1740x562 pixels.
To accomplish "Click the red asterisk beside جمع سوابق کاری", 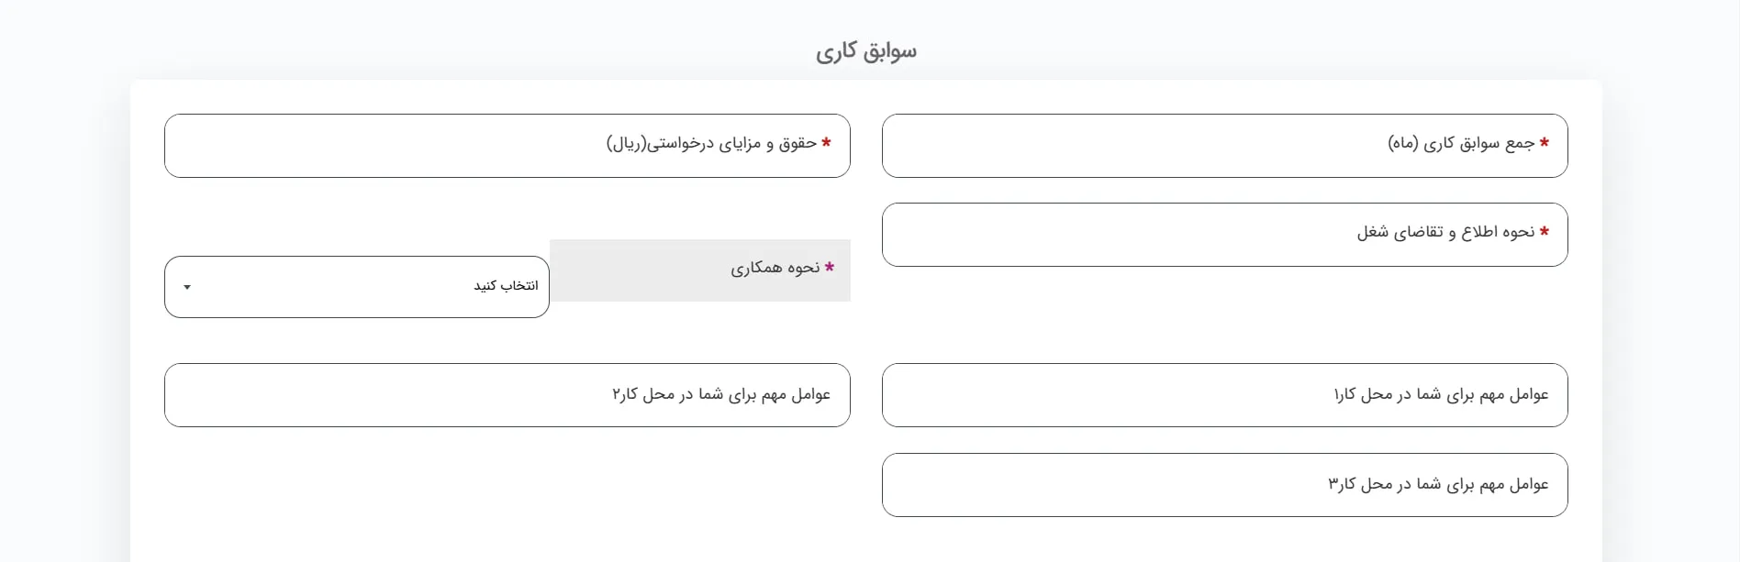I will click(x=1545, y=142).
